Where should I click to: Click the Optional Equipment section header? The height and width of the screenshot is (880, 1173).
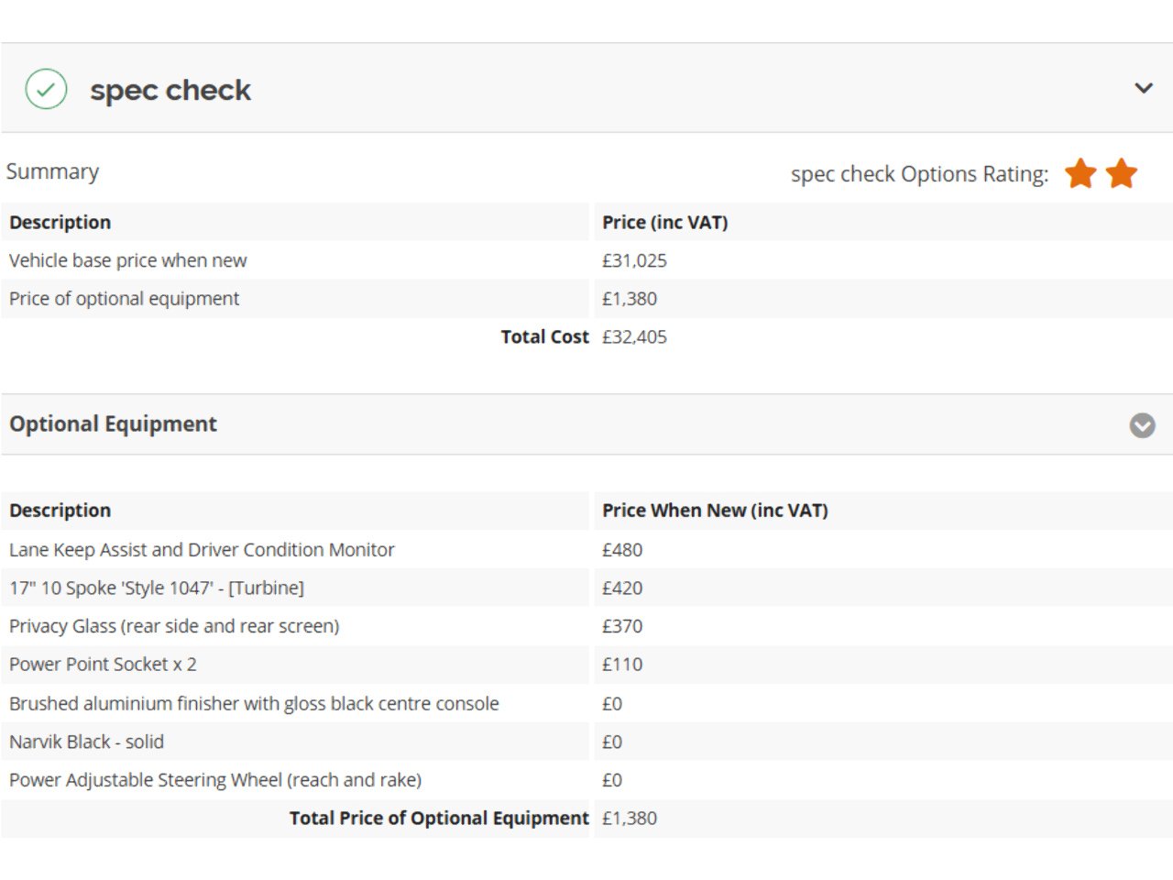[x=113, y=424]
